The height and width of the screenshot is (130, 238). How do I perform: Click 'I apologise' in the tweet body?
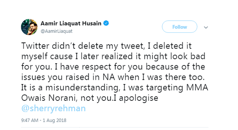(136, 98)
